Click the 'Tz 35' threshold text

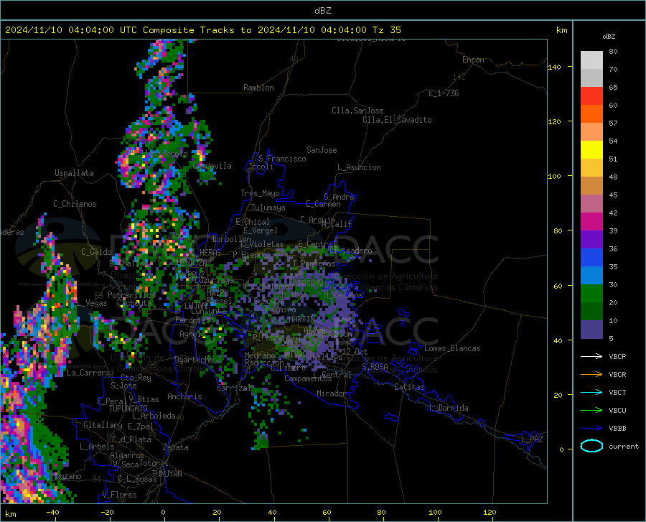[386, 30]
